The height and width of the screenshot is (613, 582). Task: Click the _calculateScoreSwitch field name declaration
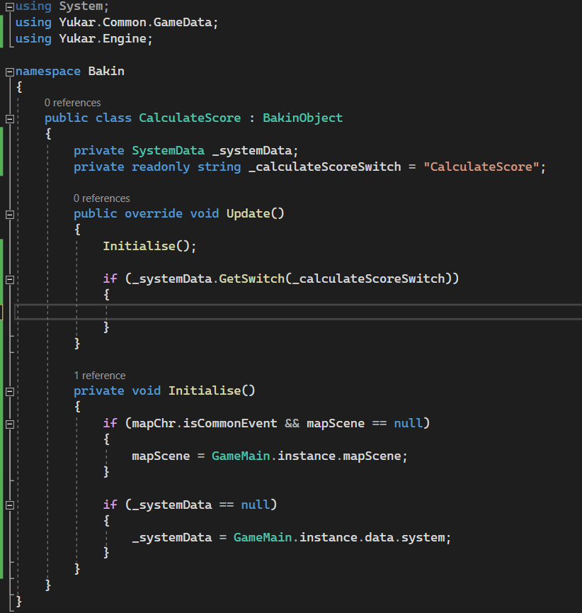[x=325, y=167]
